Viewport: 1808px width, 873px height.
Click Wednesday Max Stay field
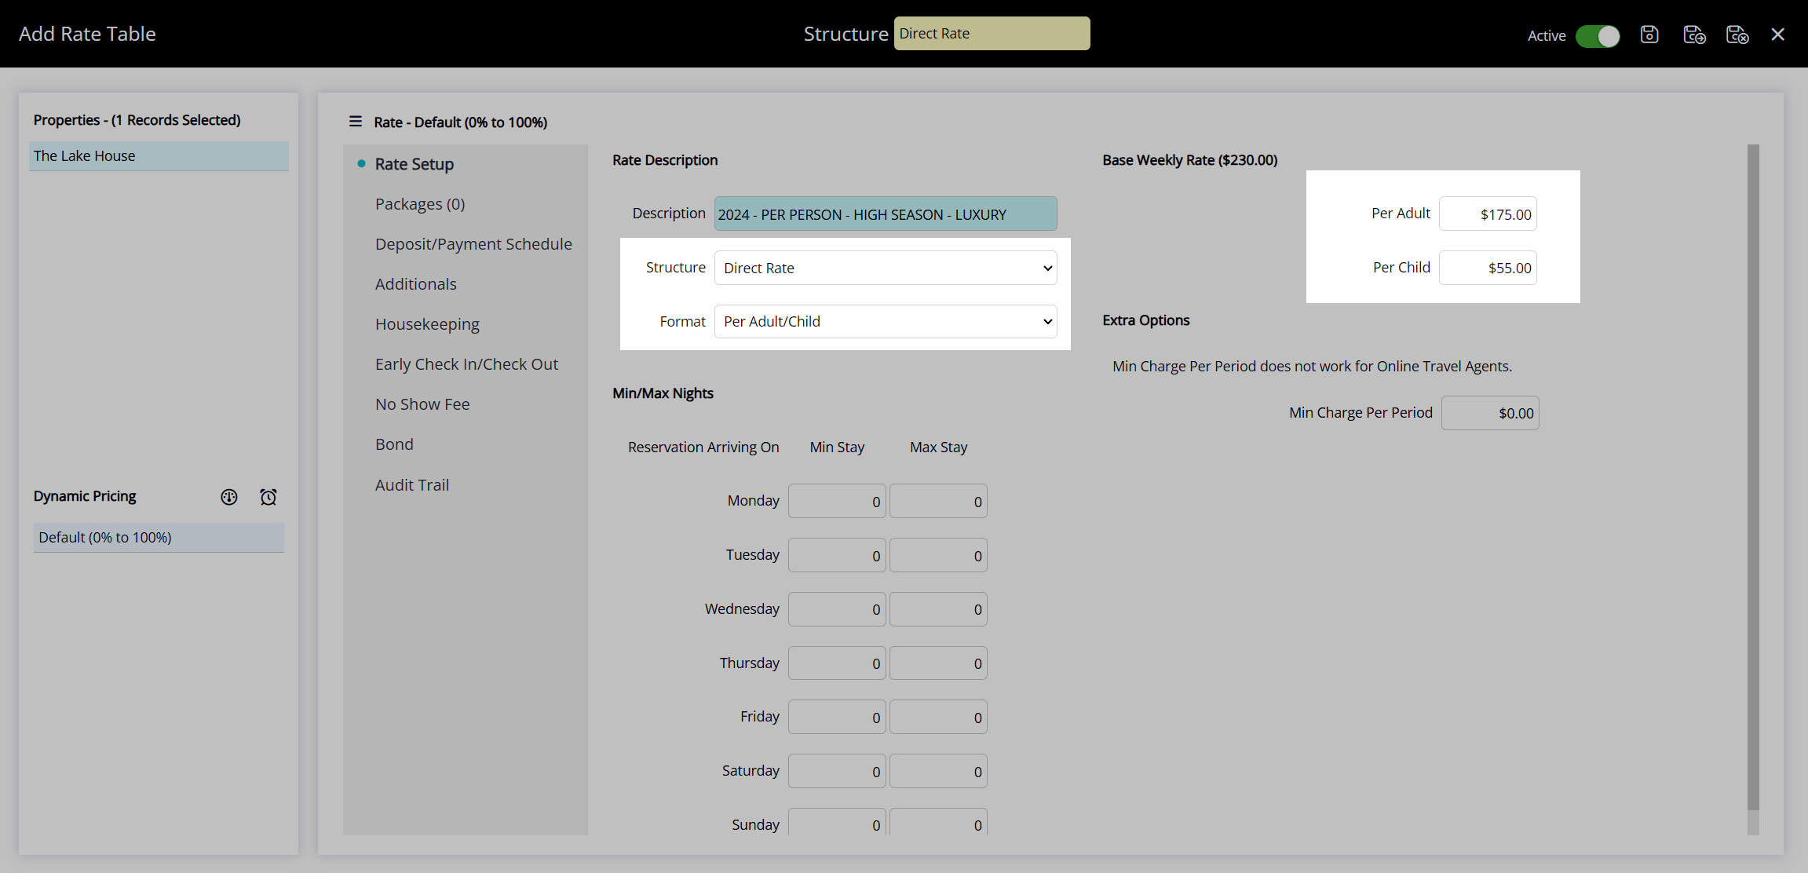point(938,609)
